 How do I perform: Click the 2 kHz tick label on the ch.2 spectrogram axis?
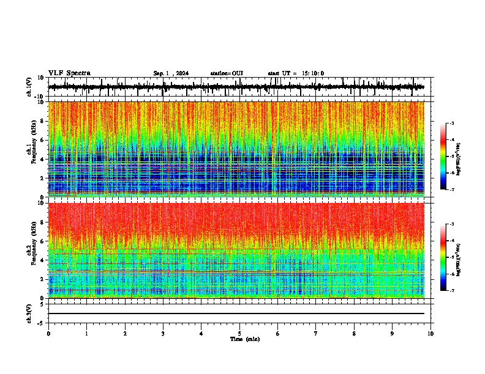(x=43, y=279)
